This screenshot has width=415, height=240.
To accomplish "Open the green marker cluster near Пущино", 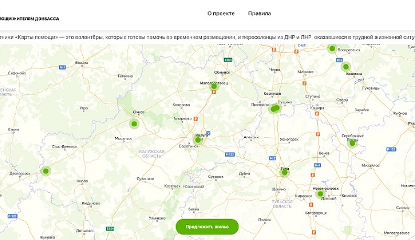I will tap(274, 108).
